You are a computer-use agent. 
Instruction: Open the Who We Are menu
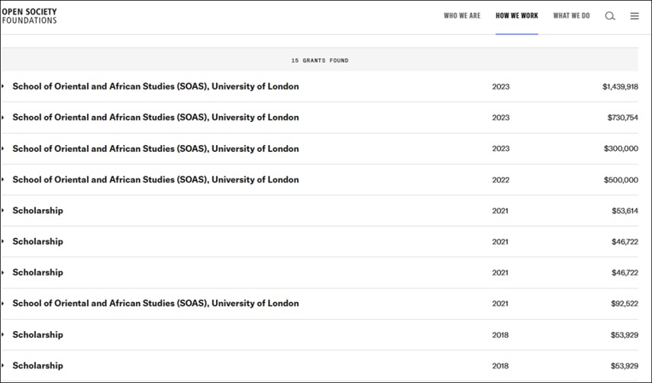coord(462,16)
